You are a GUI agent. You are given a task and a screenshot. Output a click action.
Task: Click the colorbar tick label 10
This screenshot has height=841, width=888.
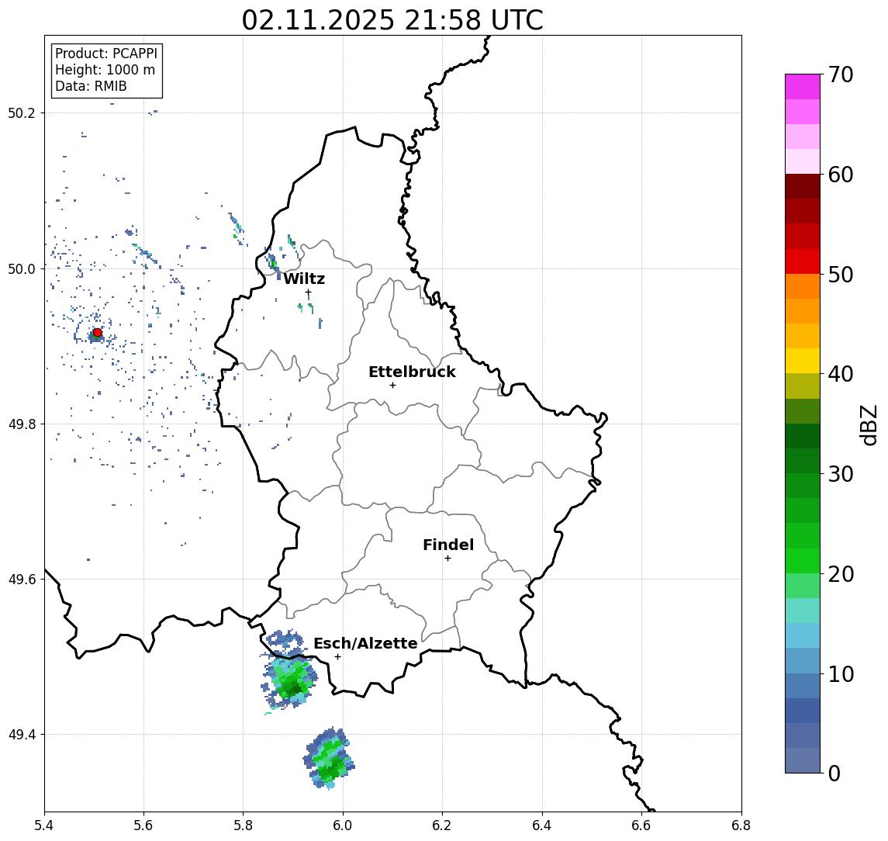click(841, 674)
